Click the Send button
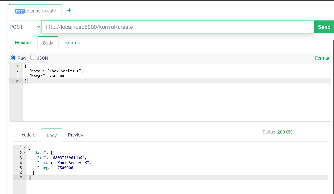Screen dimensions: 334x194 click(324, 27)
